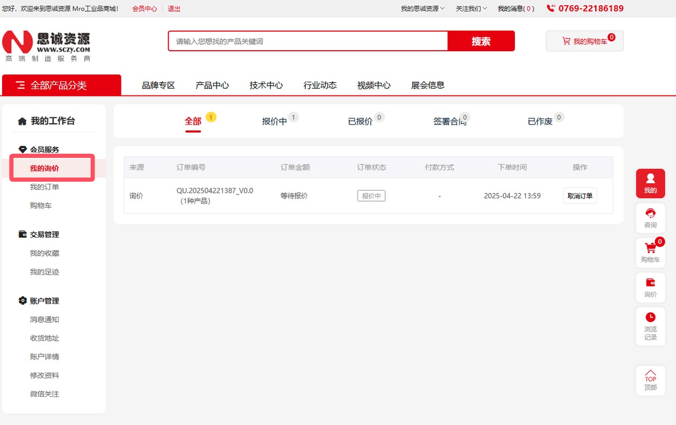This screenshot has height=425, width=676.
Task: Switch to the 已作废 tab
Action: 540,121
